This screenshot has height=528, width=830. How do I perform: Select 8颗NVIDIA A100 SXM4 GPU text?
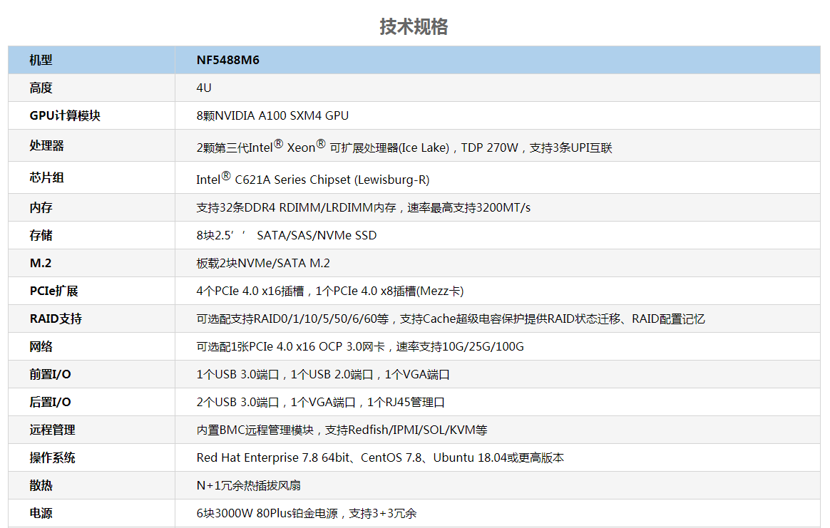pyautogui.click(x=272, y=116)
